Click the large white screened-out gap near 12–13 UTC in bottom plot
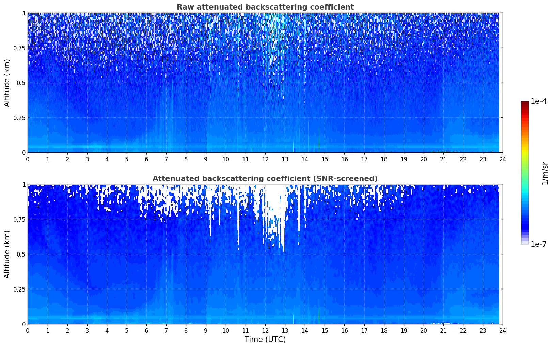Viewport: 552px width, 347px height. [276, 204]
